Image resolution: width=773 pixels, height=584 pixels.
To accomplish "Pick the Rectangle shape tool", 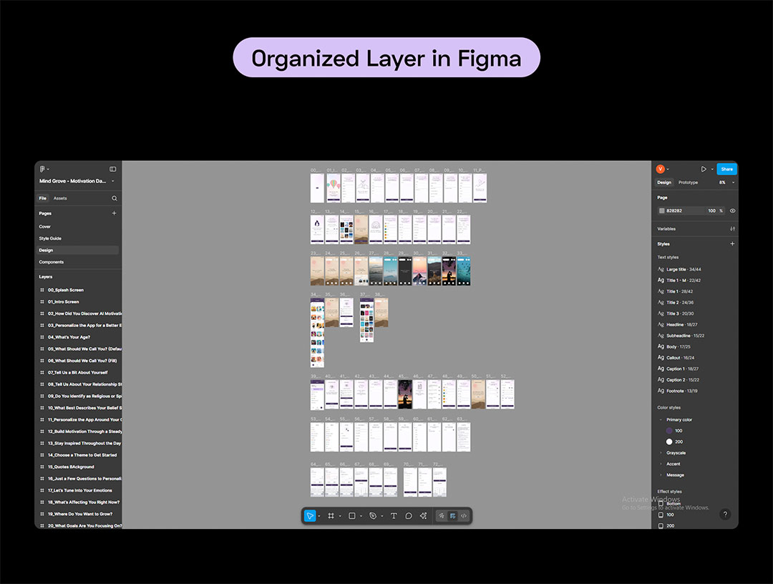I will (352, 516).
